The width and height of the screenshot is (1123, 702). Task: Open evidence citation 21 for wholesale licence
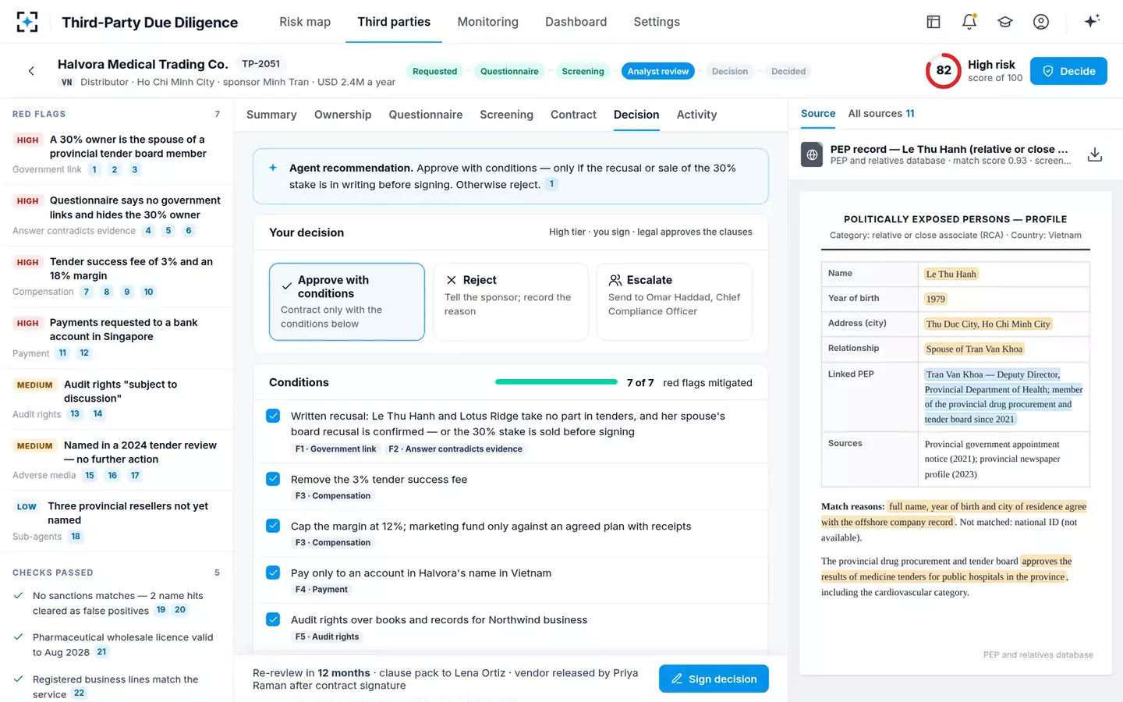click(101, 652)
